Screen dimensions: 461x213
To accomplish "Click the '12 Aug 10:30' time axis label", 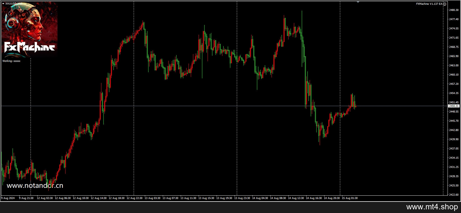I will 81,198.
